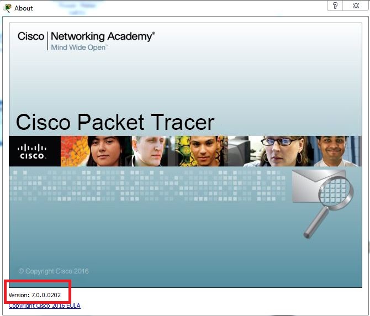Open the Copyright Cisco 2016 EULA link

[44, 306]
